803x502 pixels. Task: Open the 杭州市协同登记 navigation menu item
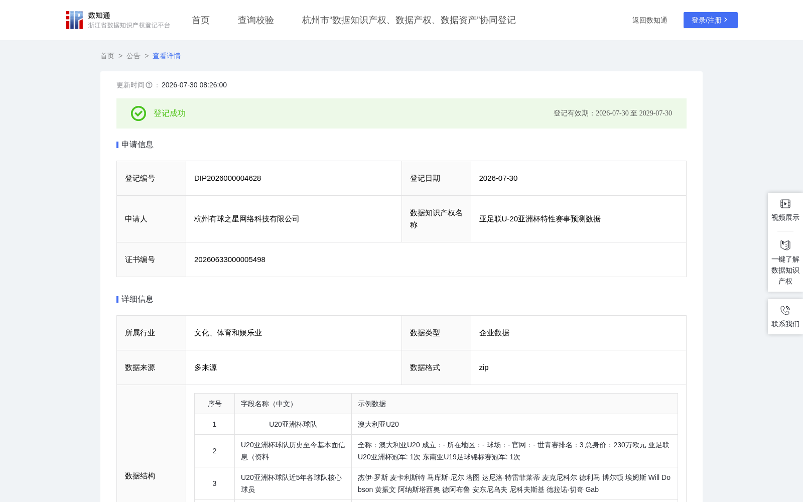pyautogui.click(x=409, y=20)
